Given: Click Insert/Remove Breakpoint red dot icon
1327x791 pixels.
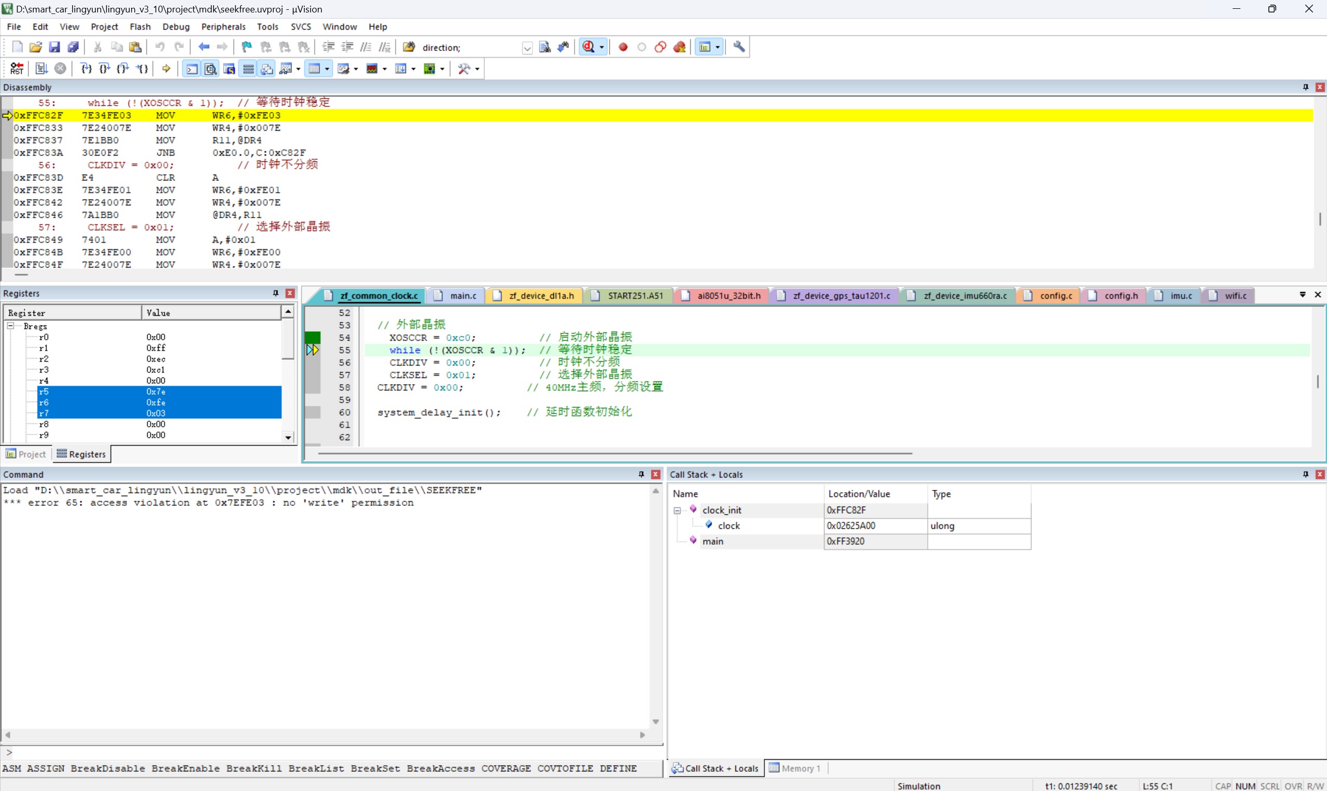Looking at the screenshot, I should click(x=623, y=48).
